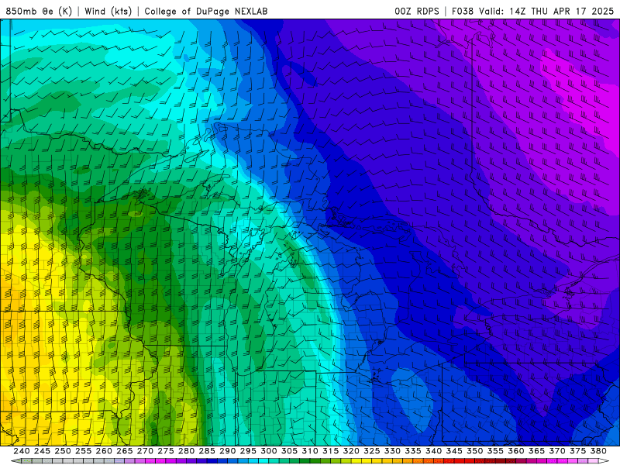Screen dimensions: 620x465
Task: Click the 375 value on the color scale
Action: tap(577, 451)
